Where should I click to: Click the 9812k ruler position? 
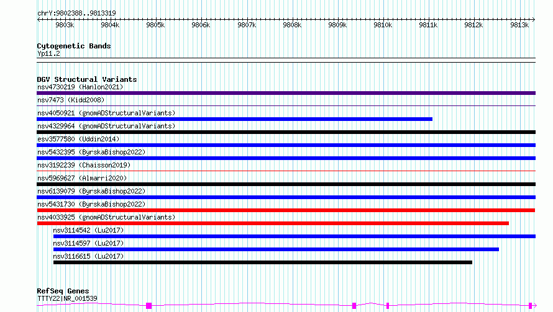click(473, 25)
